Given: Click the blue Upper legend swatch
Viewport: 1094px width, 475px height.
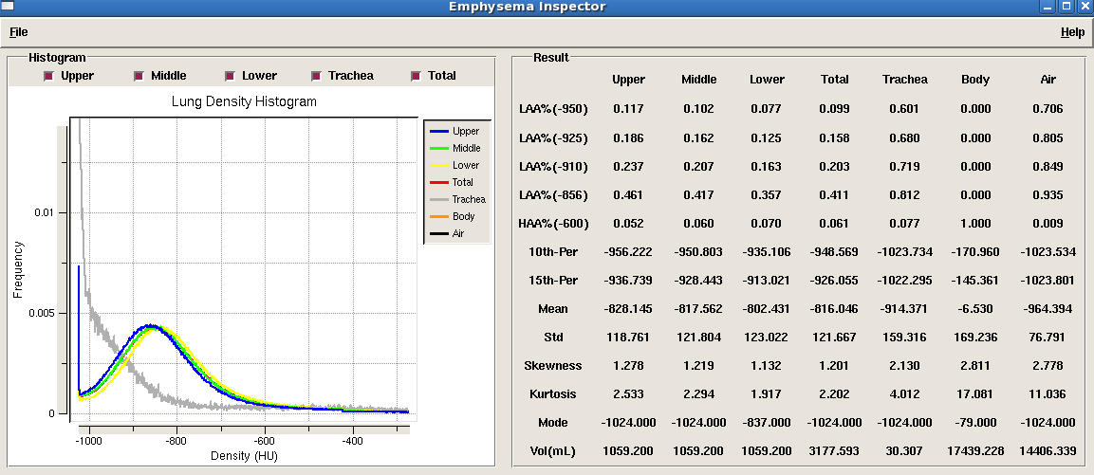Looking at the screenshot, I should [x=437, y=132].
